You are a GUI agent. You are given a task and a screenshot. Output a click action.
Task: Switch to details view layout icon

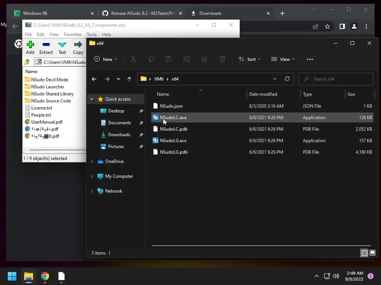(x=365, y=253)
